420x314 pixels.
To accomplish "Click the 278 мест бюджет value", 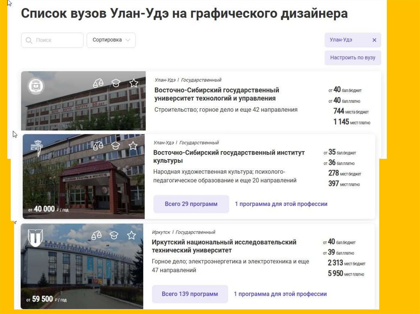I will click(x=345, y=173).
